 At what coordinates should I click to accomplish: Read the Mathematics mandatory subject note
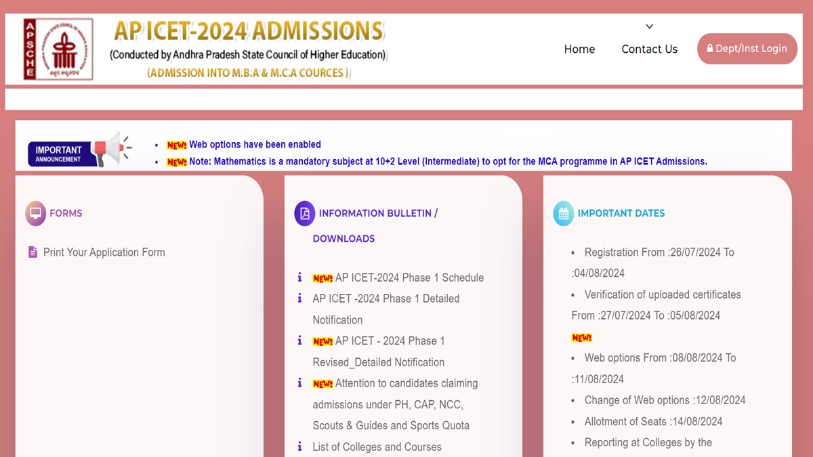[x=448, y=162]
